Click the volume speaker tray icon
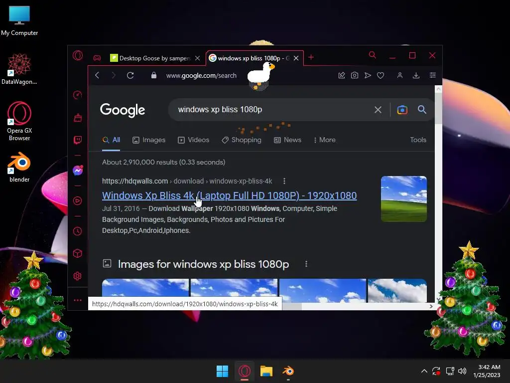This screenshot has width=510, height=383. click(462, 371)
